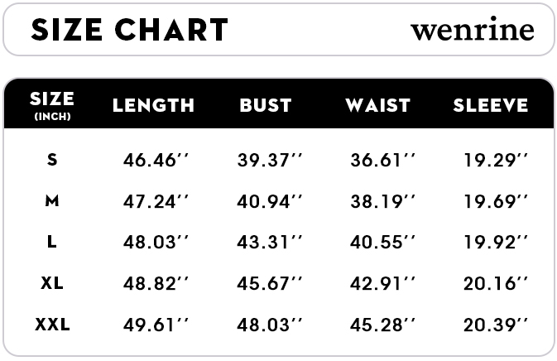The height and width of the screenshot is (361, 557).
Task: Select the S size row label
Action: point(52,159)
